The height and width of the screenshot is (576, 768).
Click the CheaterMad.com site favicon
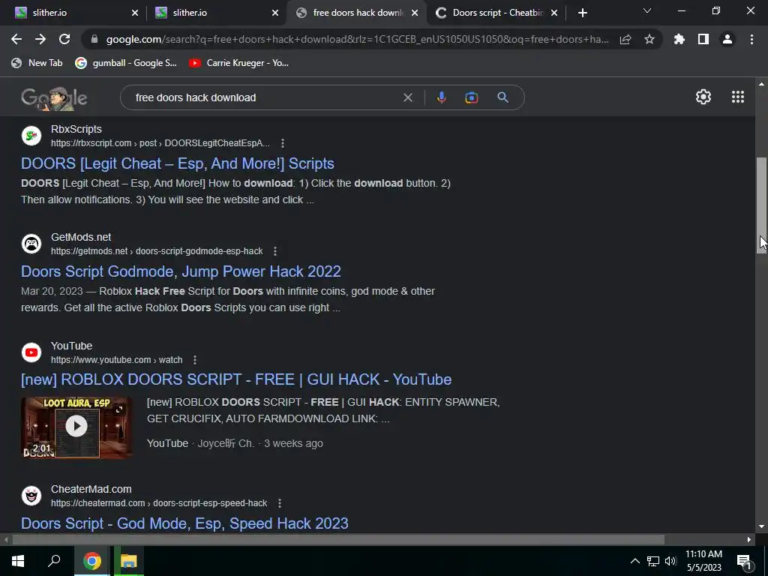pos(31,496)
